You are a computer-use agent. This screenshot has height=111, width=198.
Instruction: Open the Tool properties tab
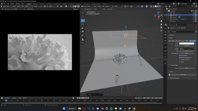165,28
